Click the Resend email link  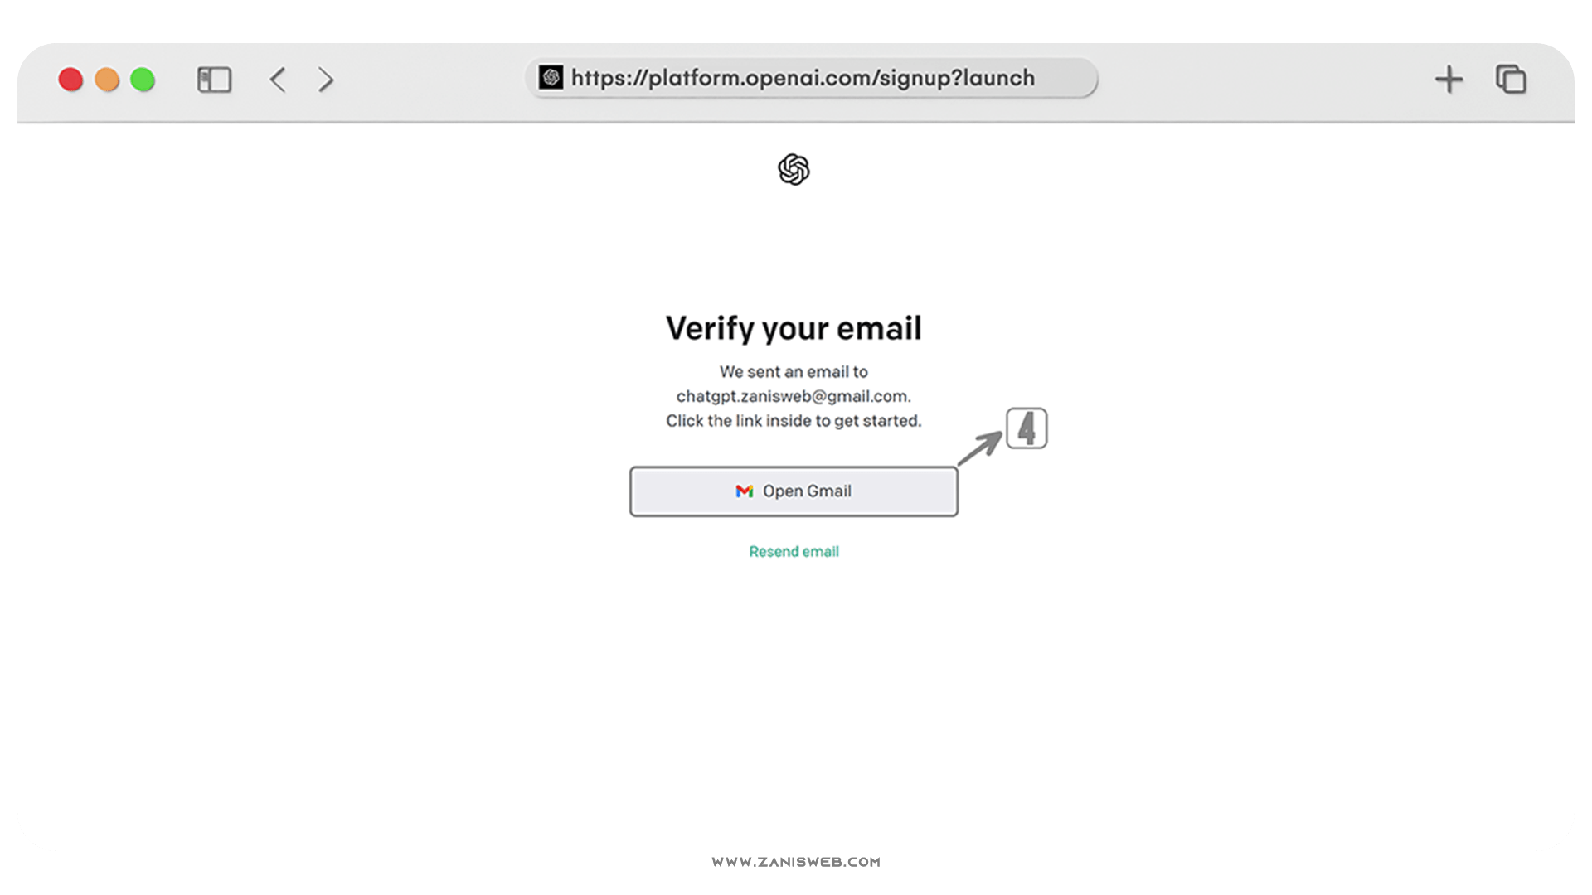(x=794, y=551)
